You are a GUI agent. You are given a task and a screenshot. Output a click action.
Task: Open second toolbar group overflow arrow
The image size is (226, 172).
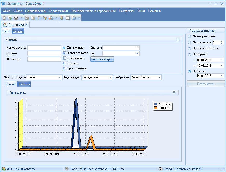point(56,18)
